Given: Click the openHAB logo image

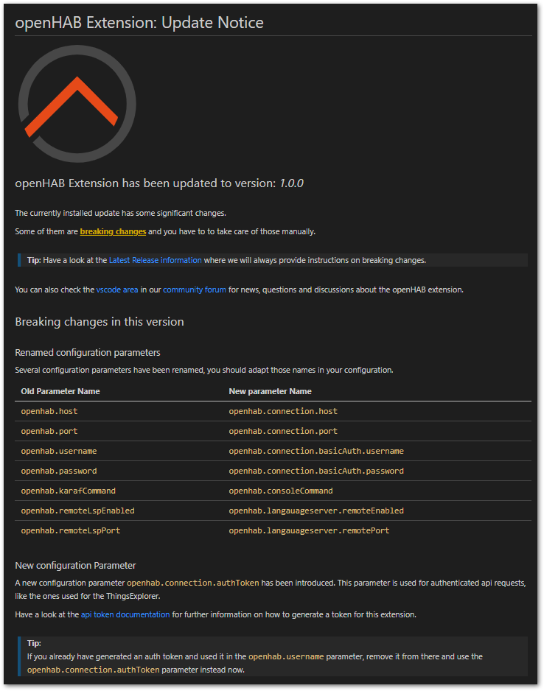Looking at the screenshot, I should (x=77, y=104).
